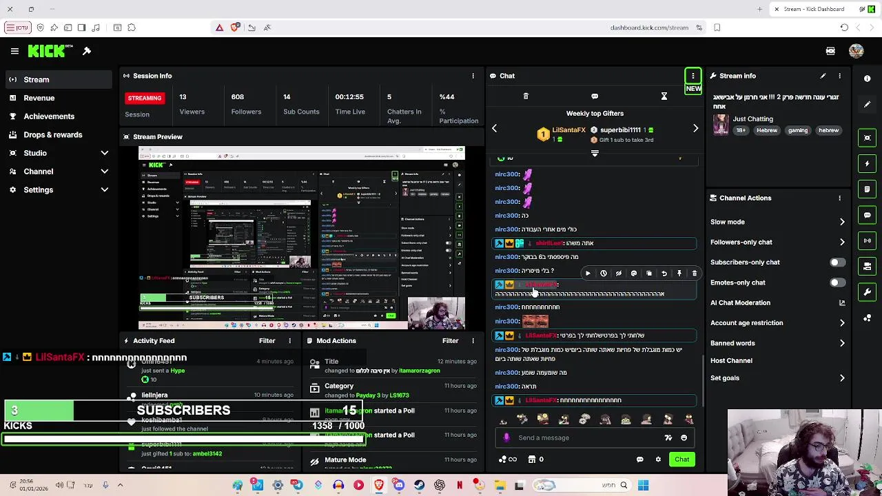Open Mod Actions Filter
This screenshot has height=496, width=882.
[450, 340]
